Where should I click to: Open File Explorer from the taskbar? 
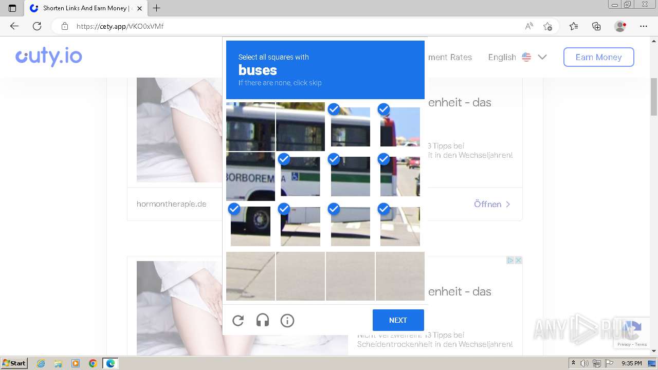[x=58, y=363]
